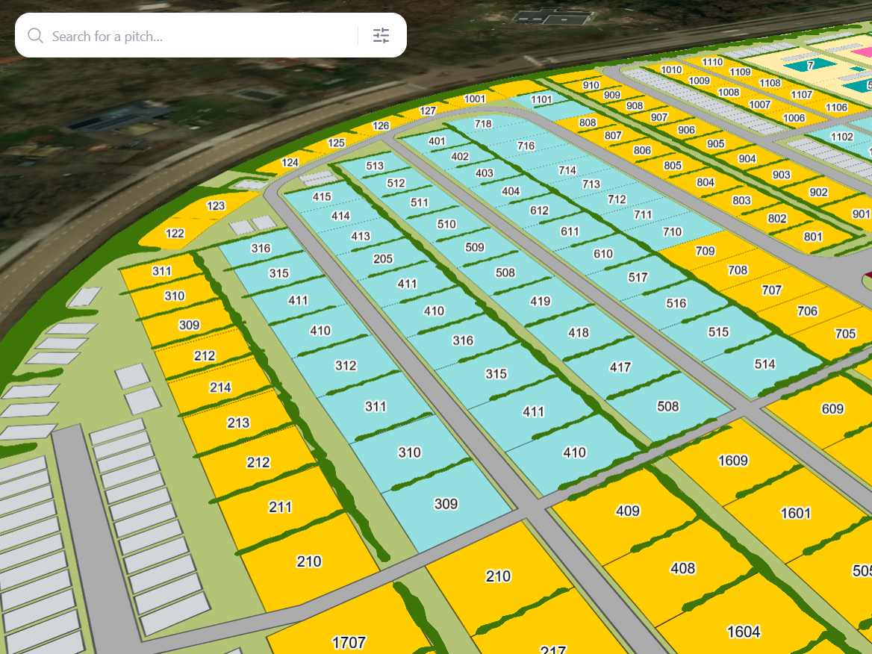The width and height of the screenshot is (872, 654).
Task: Select pitch 514
Action: pyautogui.click(x=764, y=364)
